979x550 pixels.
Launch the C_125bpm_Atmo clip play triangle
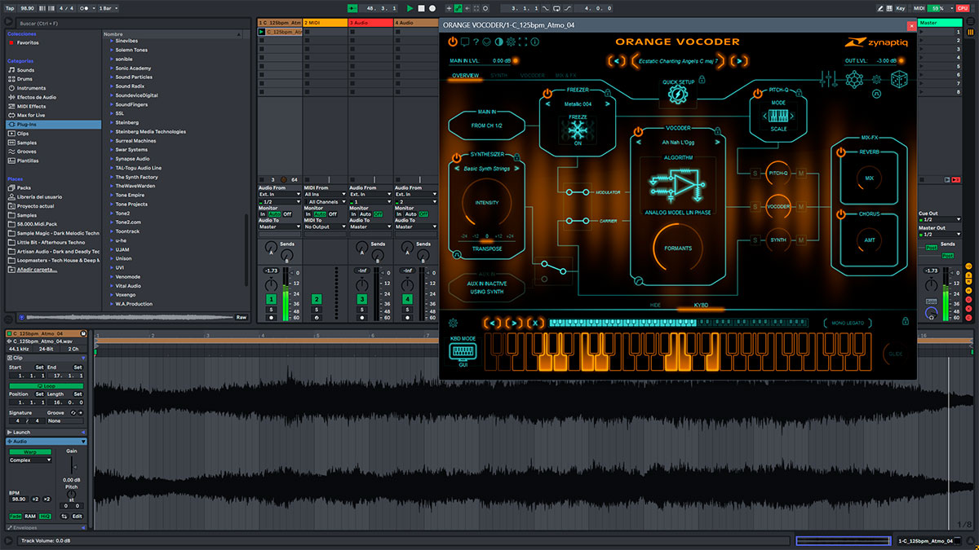[x=262, y=32]
